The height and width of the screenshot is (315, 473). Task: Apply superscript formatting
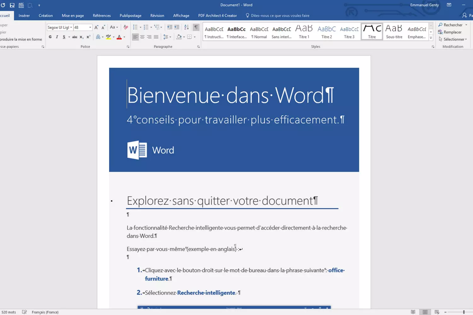click(x=89, y=37)
